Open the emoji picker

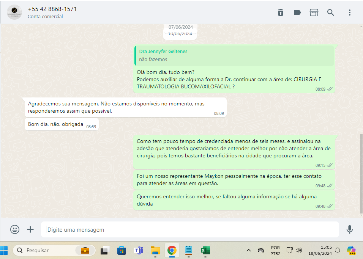15,229
